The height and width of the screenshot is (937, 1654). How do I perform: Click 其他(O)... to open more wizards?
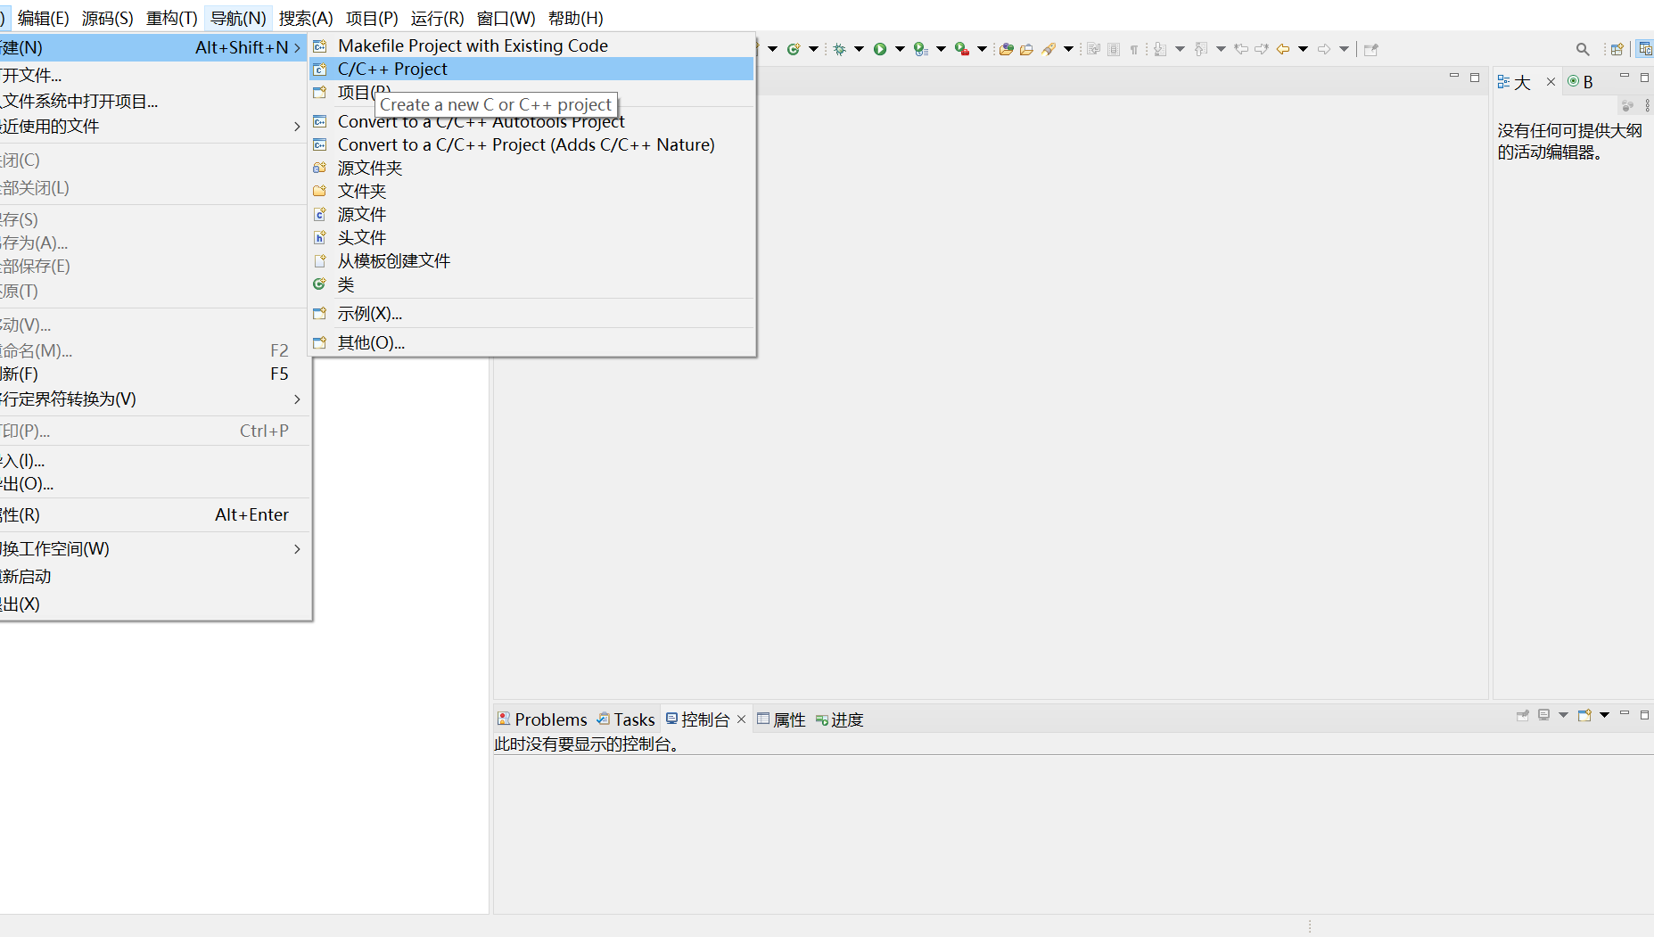click(370, 342)
